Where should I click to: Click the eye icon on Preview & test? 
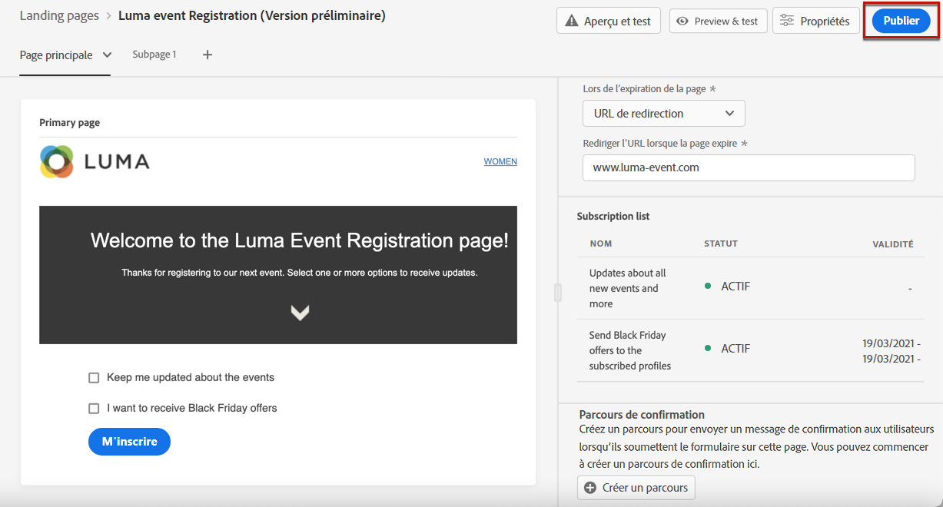(x=682, y=22)
